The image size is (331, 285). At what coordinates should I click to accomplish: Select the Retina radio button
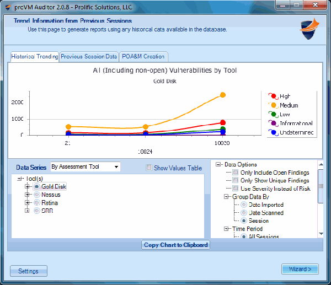37,202
